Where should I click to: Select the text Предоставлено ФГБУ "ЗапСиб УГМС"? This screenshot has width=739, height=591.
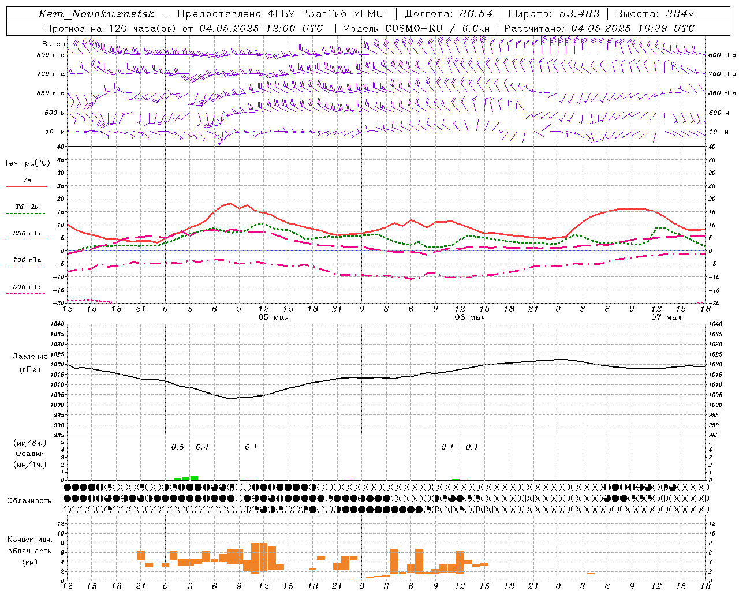[x=283, y=14]
